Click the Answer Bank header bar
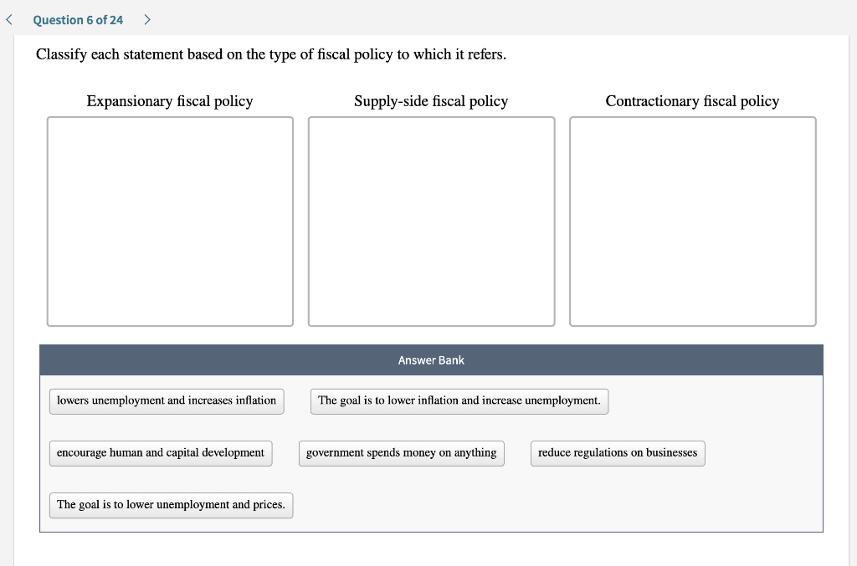 [x=431, y=359]
